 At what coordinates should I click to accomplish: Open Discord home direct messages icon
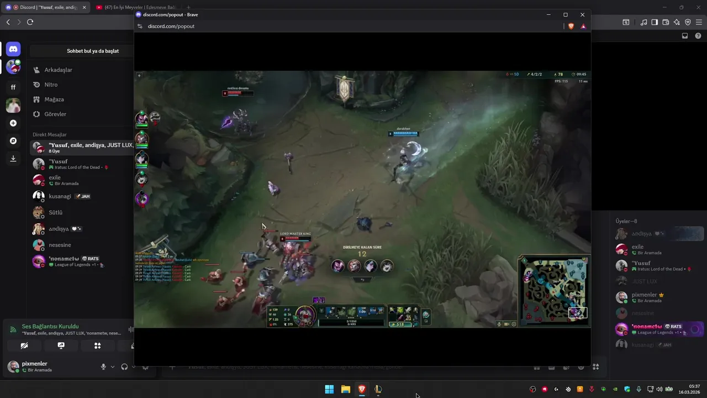(13, 49)
